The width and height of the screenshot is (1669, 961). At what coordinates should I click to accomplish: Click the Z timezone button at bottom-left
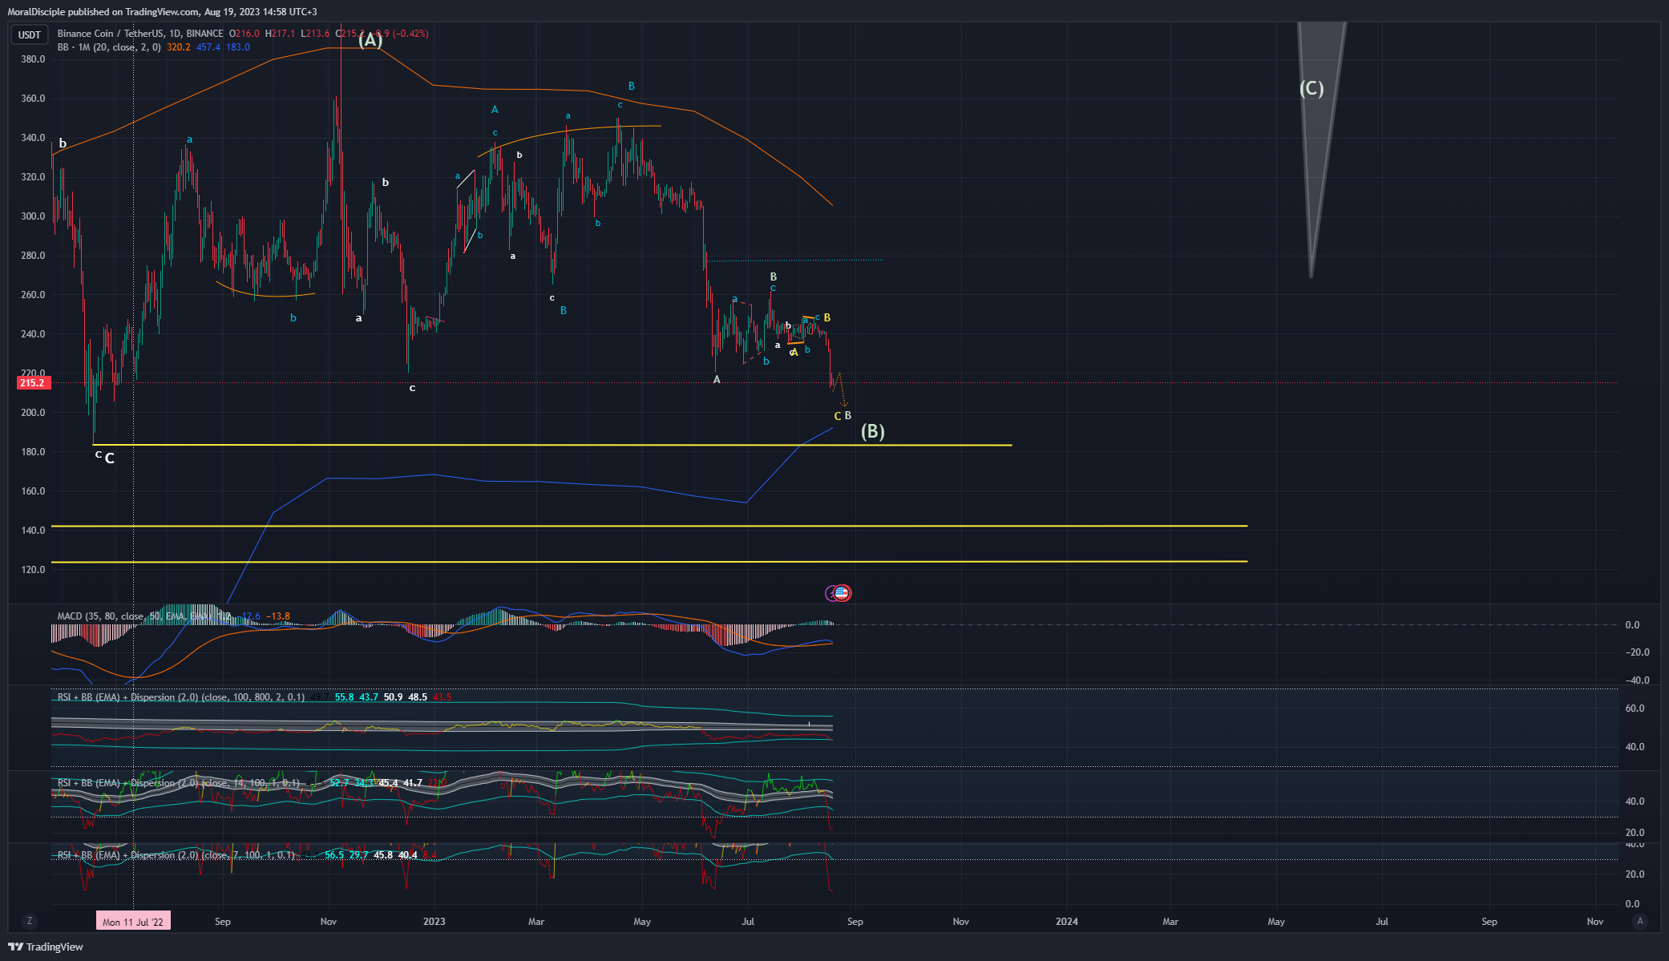(x=30, y=921)
